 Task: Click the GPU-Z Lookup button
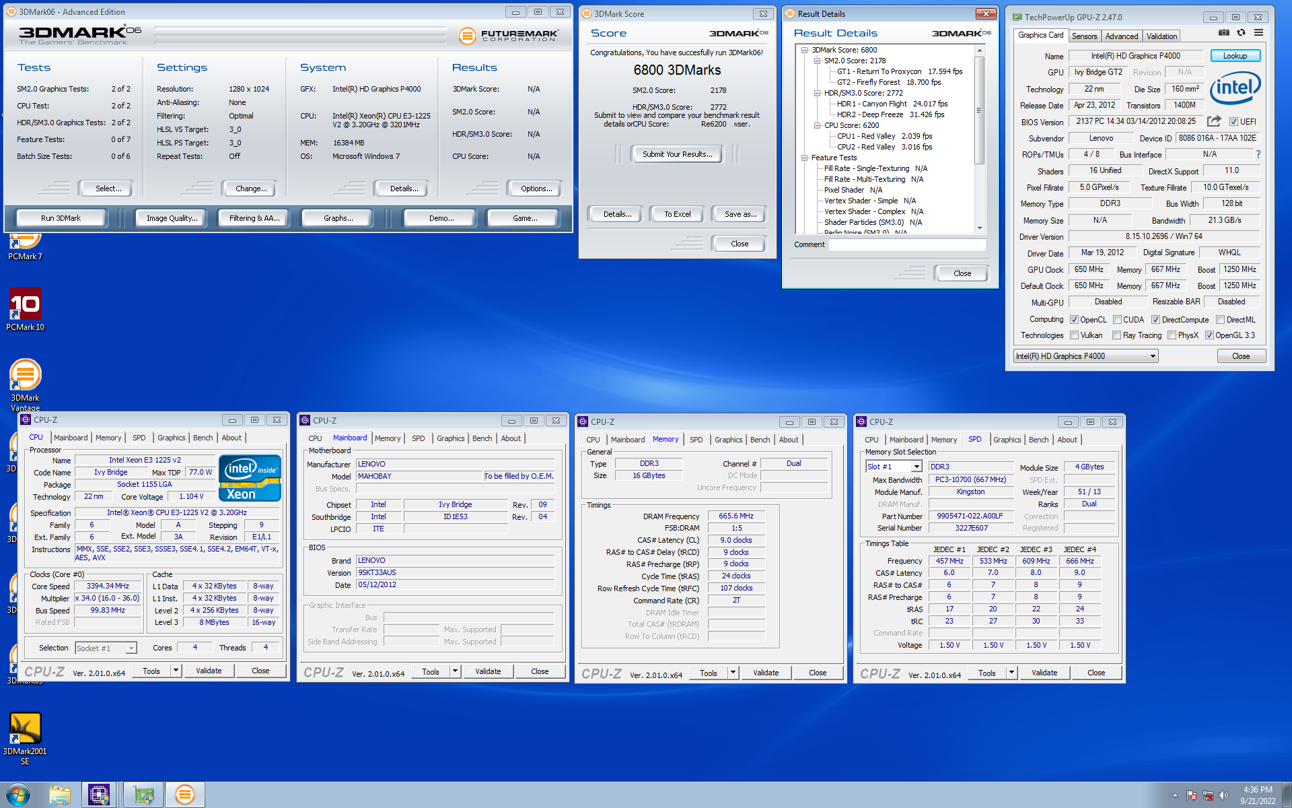[x=1235, y=56]
